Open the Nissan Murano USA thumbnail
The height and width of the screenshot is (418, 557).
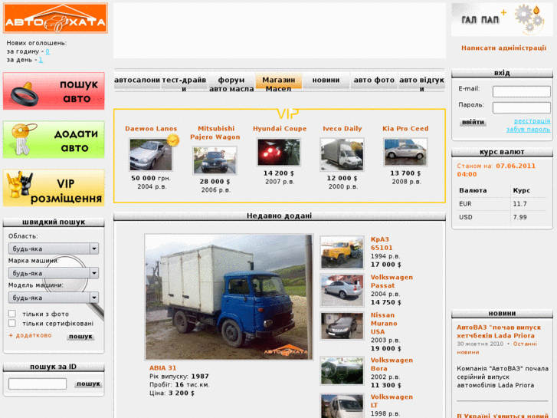point(342,326)
